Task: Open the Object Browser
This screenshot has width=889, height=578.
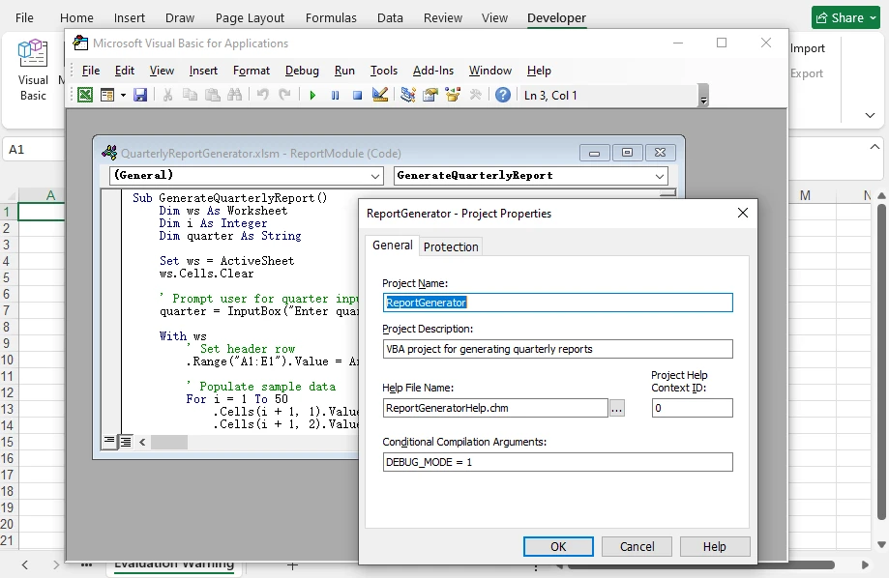Action: click(451, 94)
